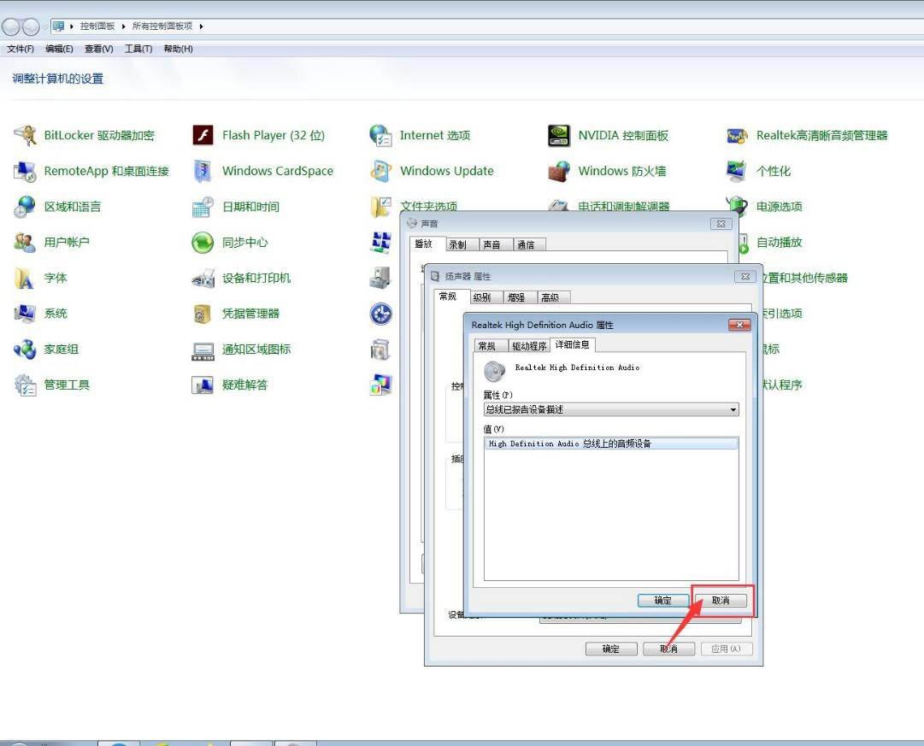The height and width of the screenshot is (746, 924).
Task: Click Realtek高清晰音频管理器 icon
Action: coord(737,135)
